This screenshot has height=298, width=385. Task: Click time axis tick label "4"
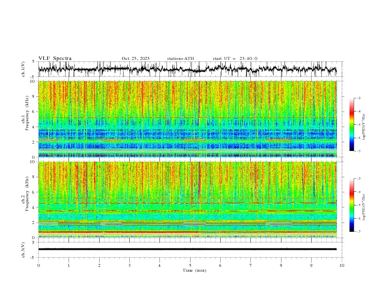click(159, 265)
